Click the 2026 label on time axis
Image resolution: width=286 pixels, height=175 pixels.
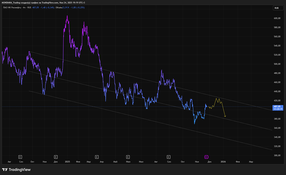tap(223, 162)
